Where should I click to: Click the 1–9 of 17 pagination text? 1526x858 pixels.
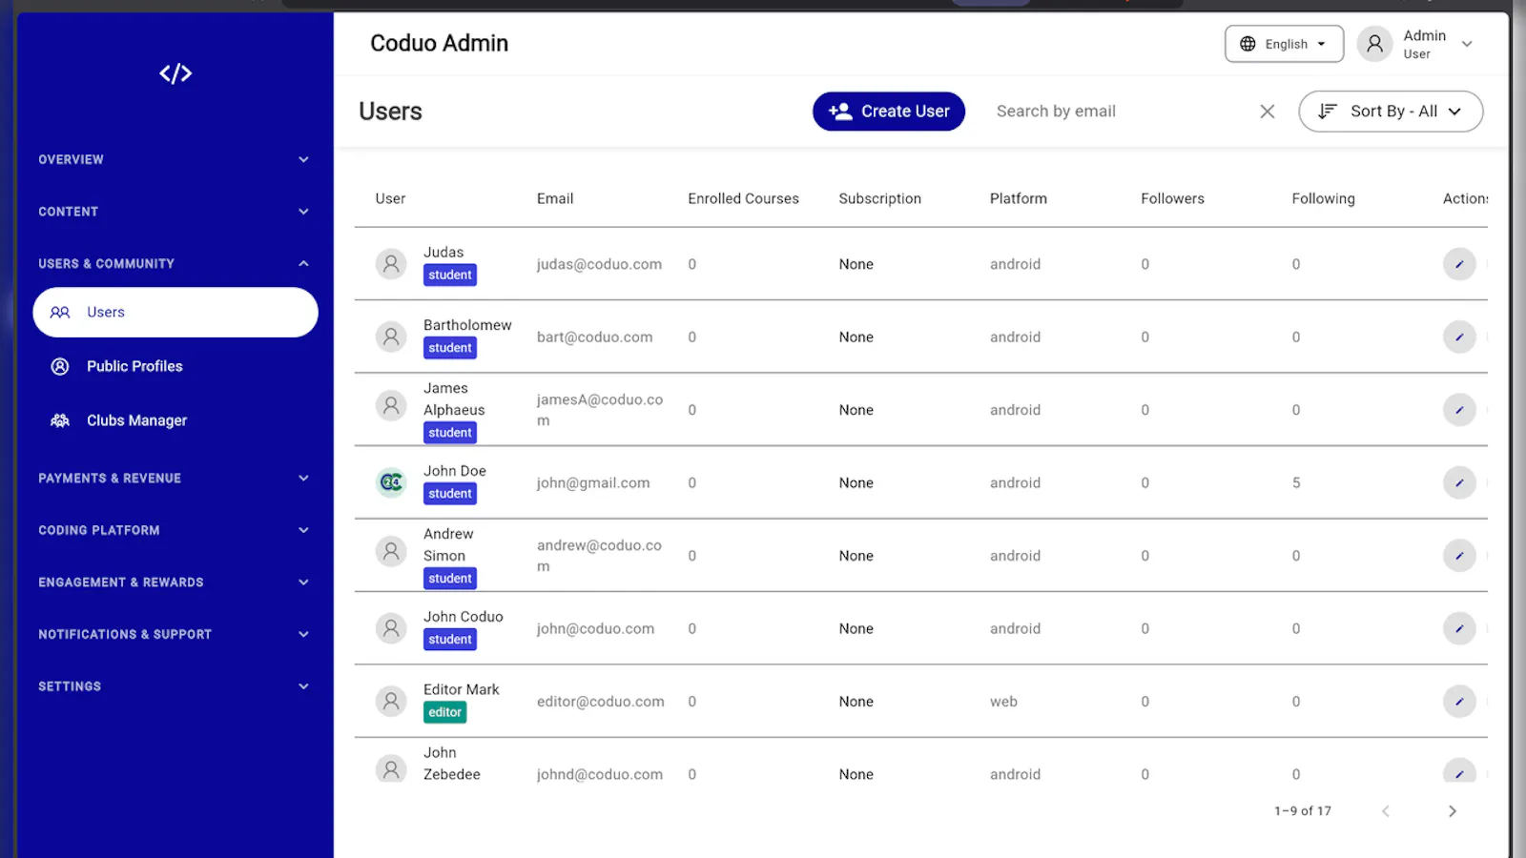pyautogui.click(x=1303, y=811)
